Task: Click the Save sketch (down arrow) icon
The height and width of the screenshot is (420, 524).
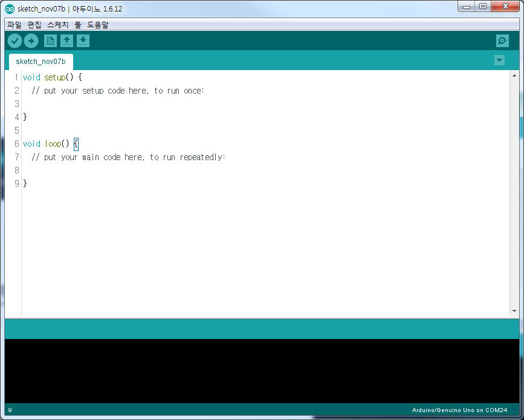Action: [x=83, y=40]
